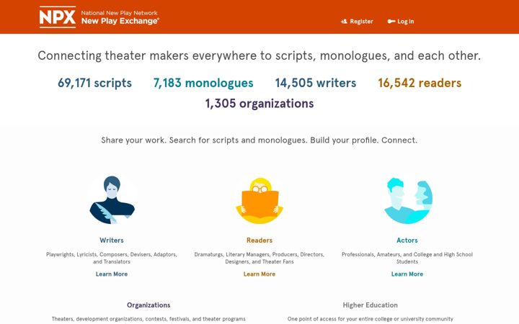The image size is (519, 324).
Task: Click the 7,183 monologues count
Action: click(203, 83)
